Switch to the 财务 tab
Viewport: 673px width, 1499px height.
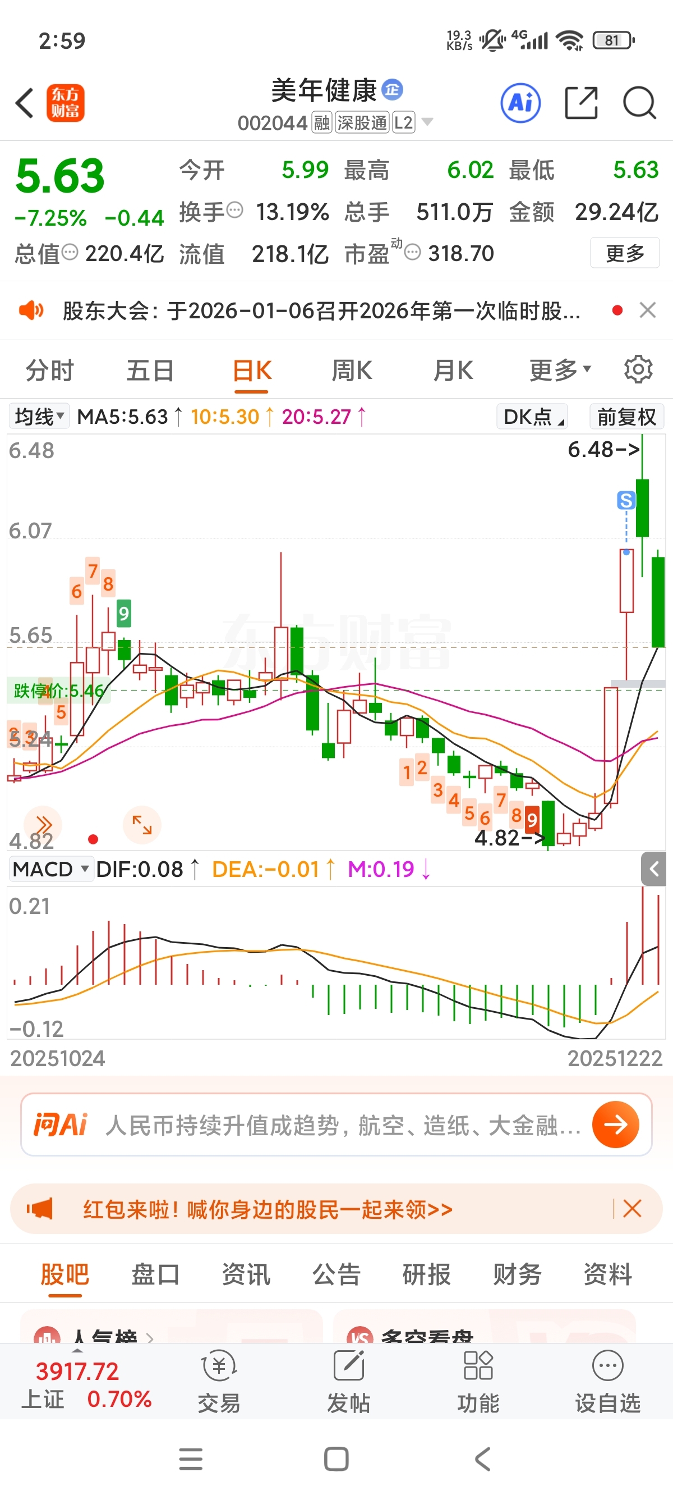coord(517,1274)
